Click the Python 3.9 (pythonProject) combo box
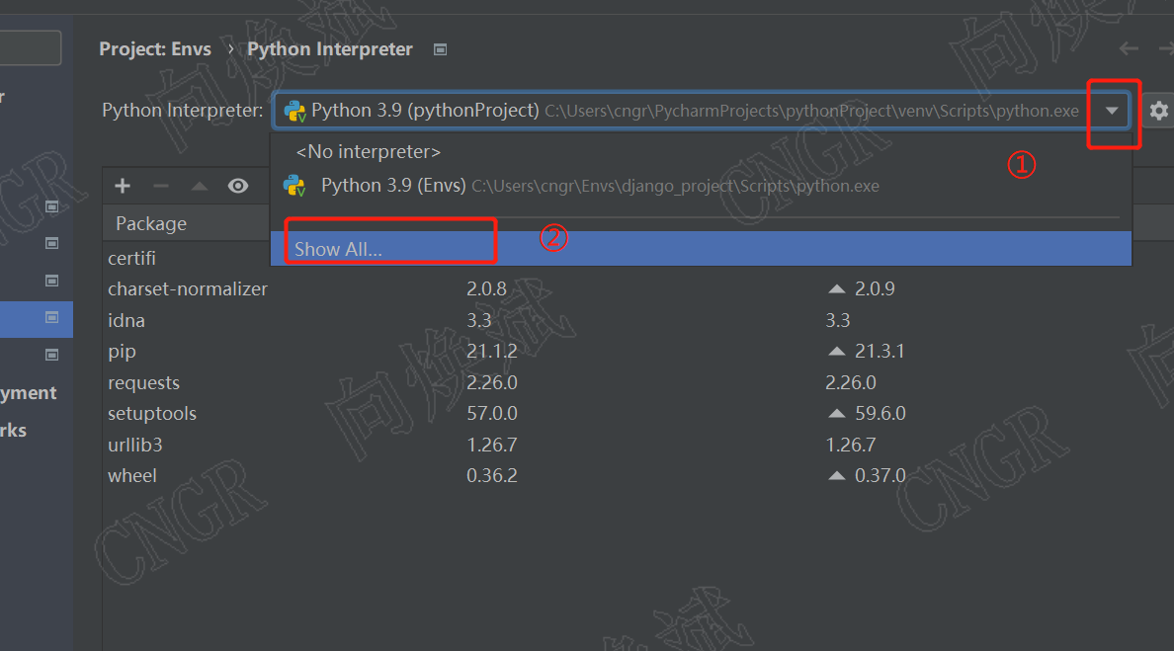This screenshot has width=1174, height=651. [701, 111]
